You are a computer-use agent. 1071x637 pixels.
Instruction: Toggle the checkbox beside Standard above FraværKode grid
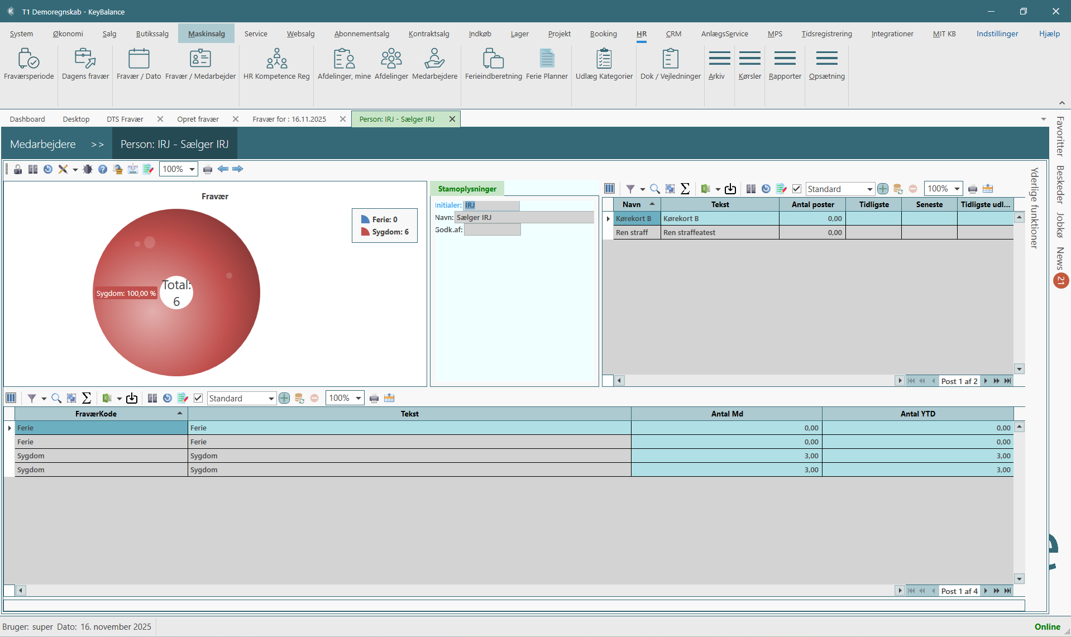click(x=198, y=398)
